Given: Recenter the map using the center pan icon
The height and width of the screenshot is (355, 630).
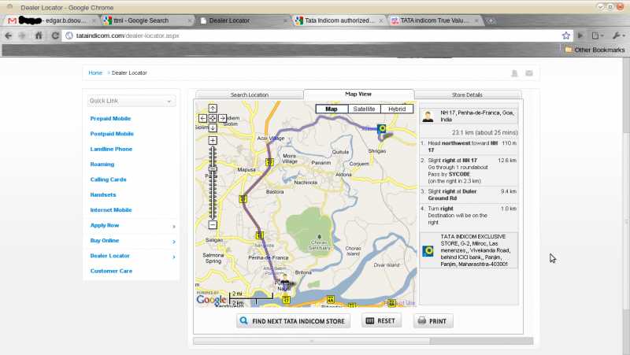Looking at the screenshot, I should 213,119.
